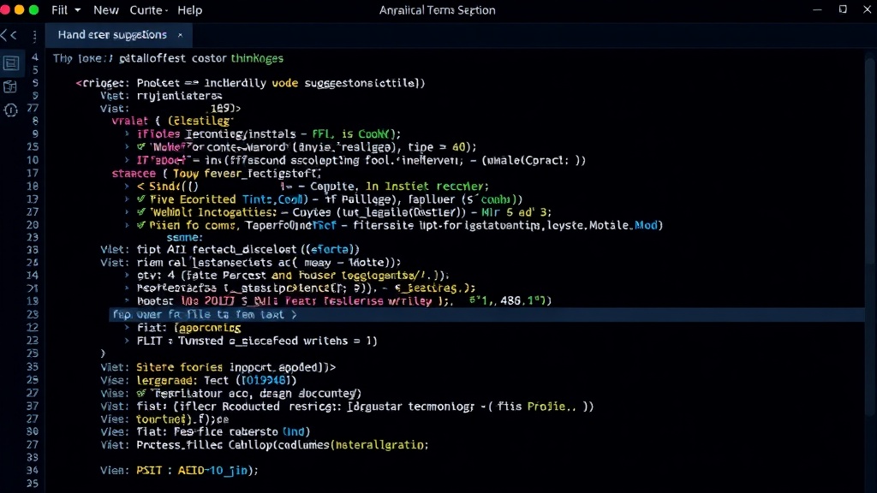Screen dimensions: 877x493
Task: Close the Hand ever suggestions tab
Action: point(180,34)
